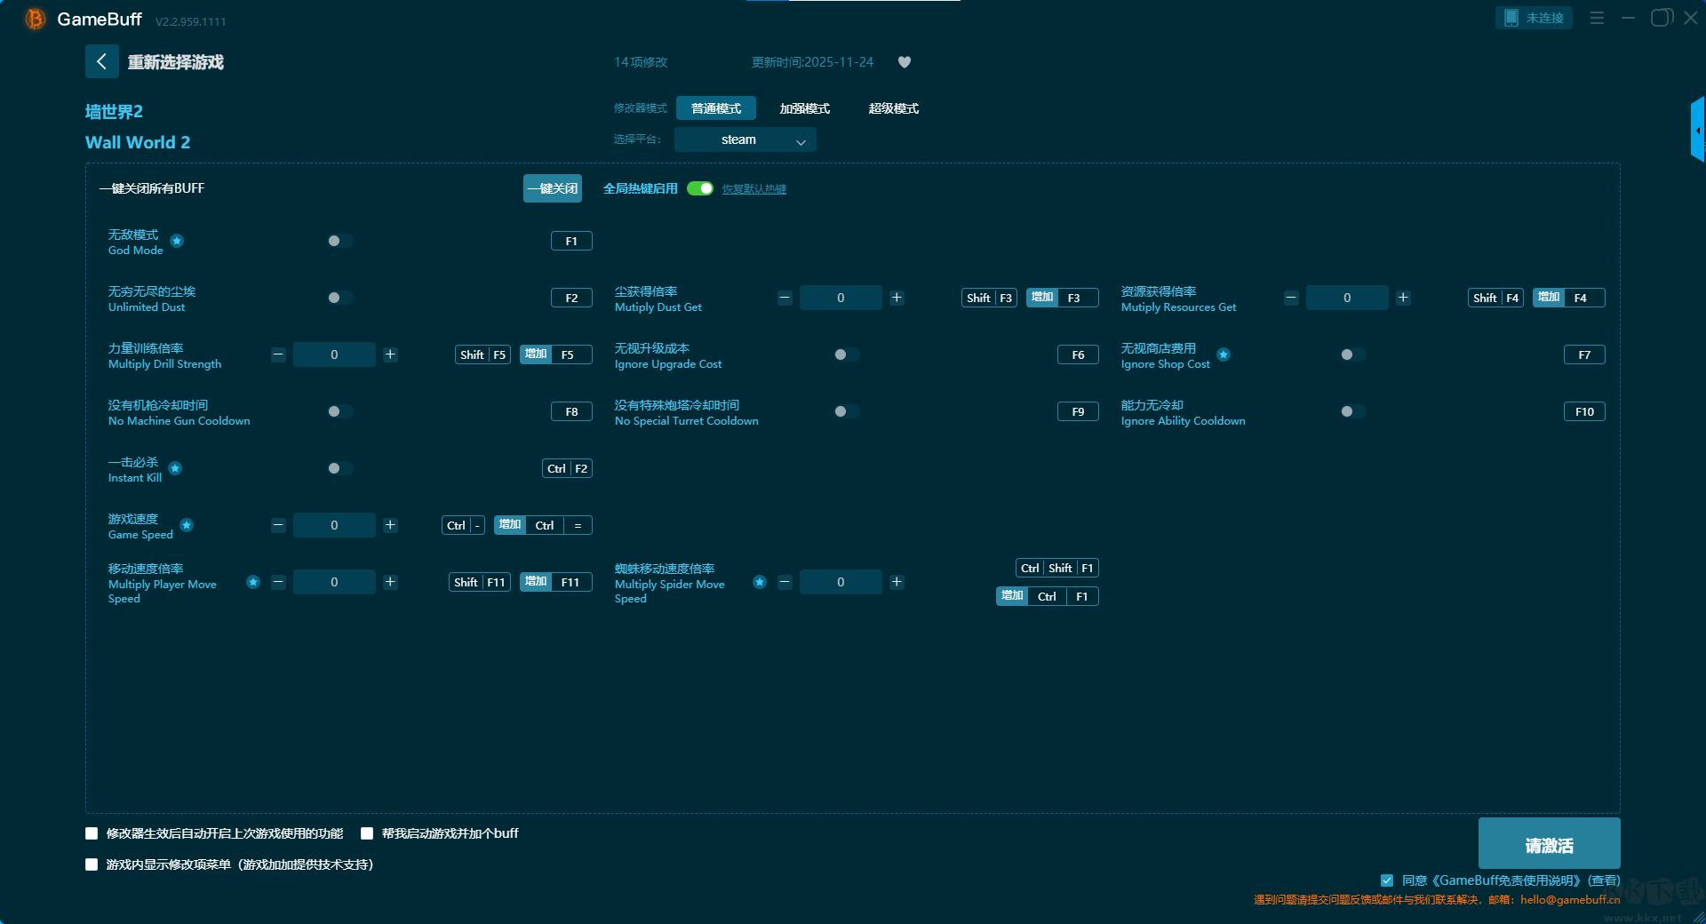1706x924 pixels.
Task: Click the not-connected device status button
Action: pyautogui.click(x=1534, y=18)
